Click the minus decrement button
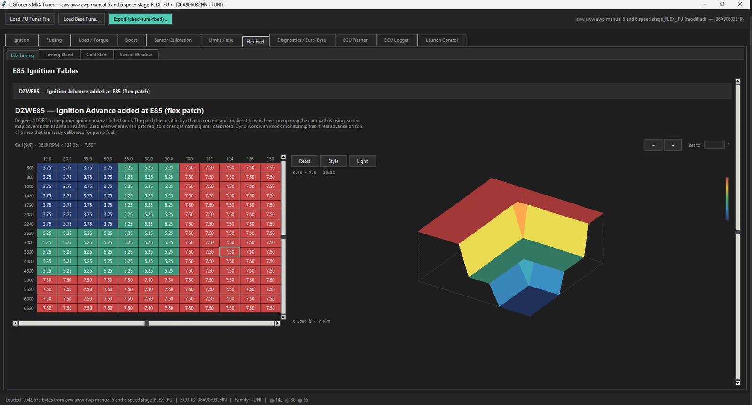The width and height of the screenshot is (752, 405). [x=653, y=145]
